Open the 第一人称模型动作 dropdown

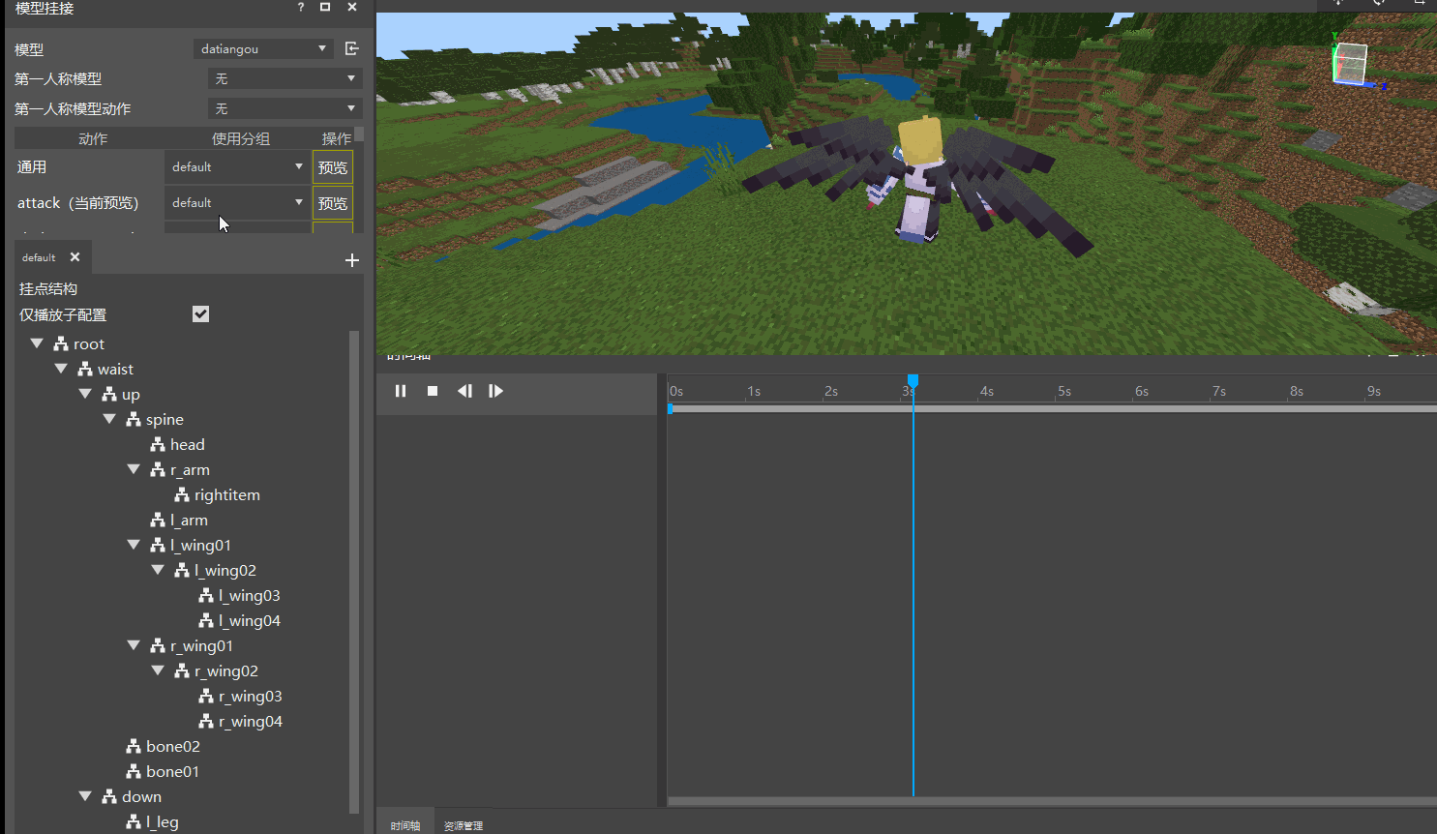285,108
